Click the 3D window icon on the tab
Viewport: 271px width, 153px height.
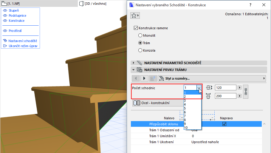pyautogui.click(x=82, y=4)
